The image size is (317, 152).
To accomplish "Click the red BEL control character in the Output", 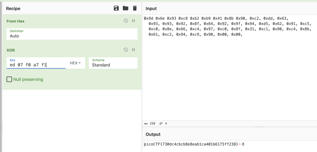I will [240, 144].
